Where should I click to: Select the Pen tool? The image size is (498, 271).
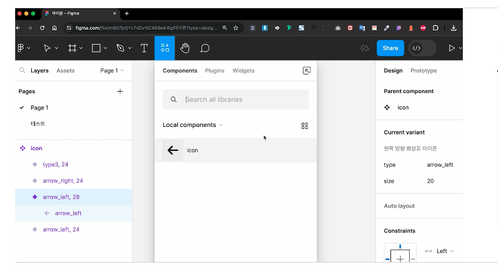click(x=121, y=48)
